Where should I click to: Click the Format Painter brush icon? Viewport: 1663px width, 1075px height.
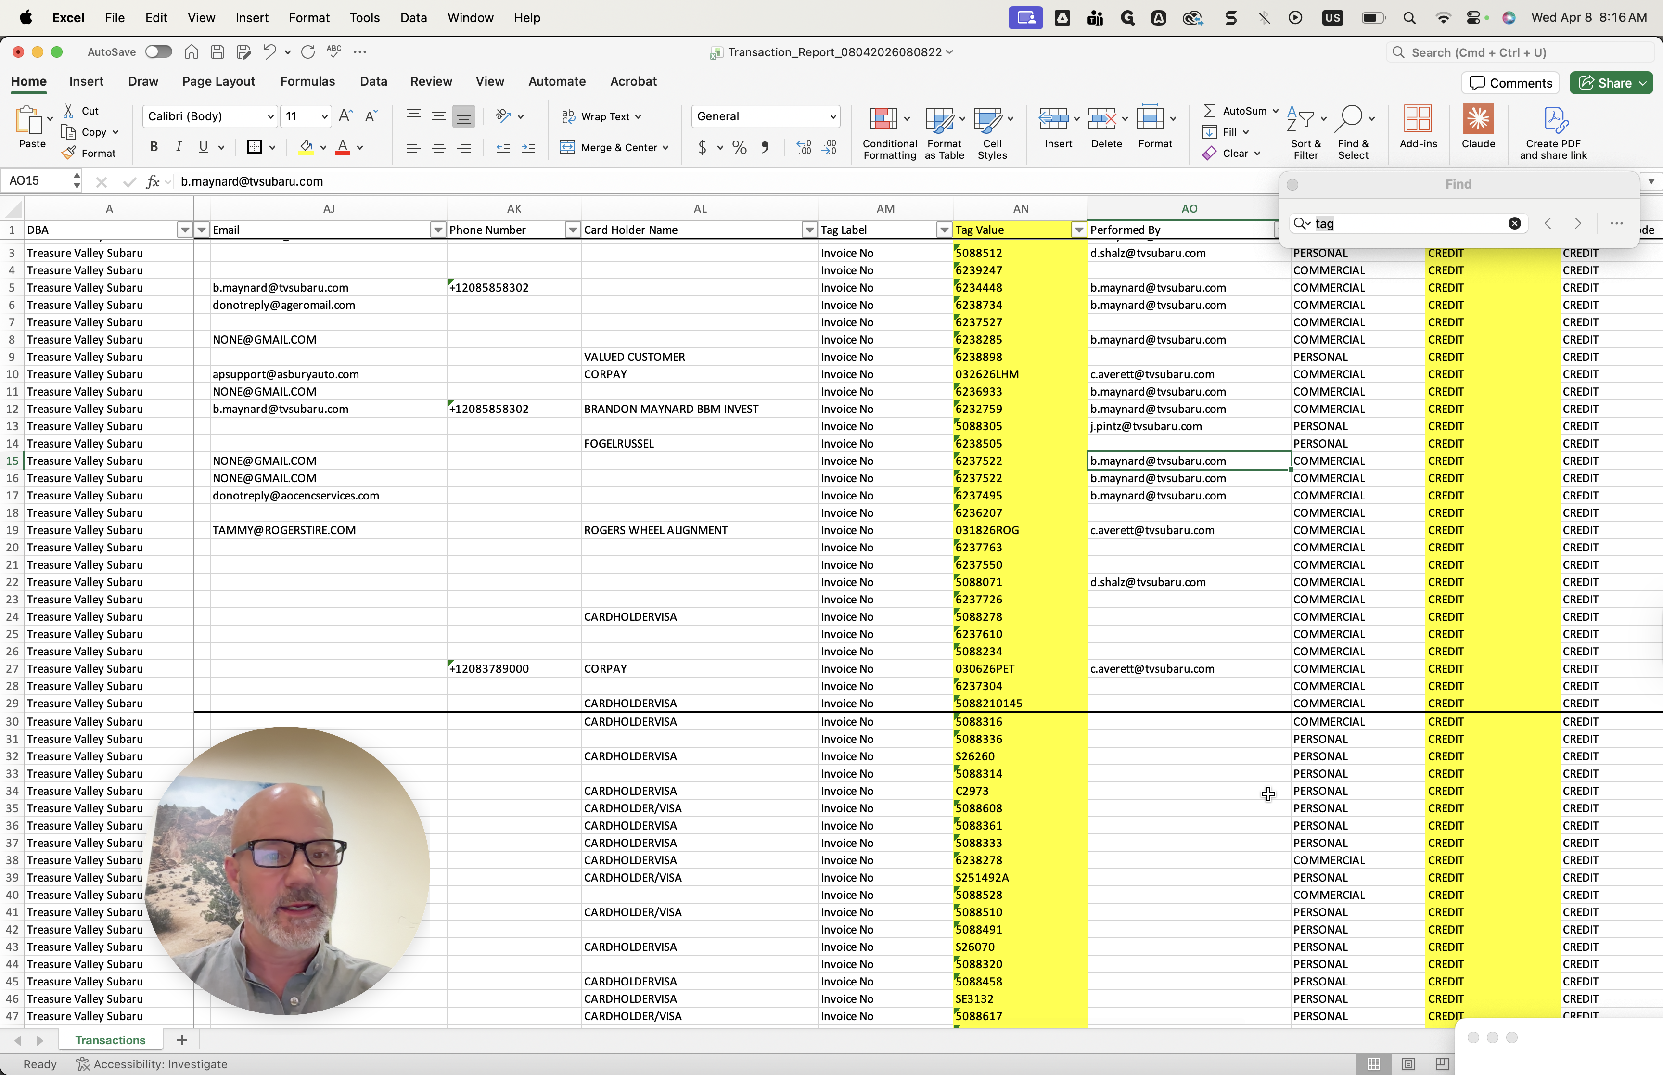pyautogui.click(x=68, y=153)
